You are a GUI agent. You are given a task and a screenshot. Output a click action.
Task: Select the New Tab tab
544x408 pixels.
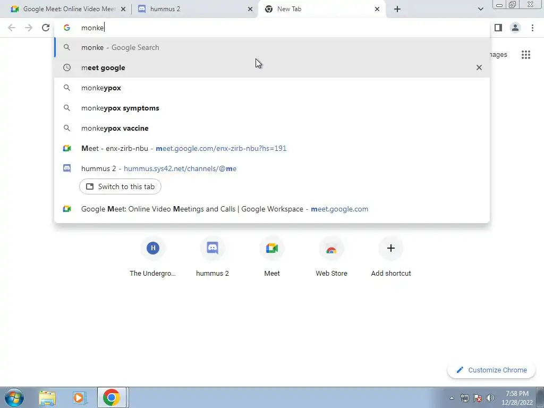tap(321, 9)
